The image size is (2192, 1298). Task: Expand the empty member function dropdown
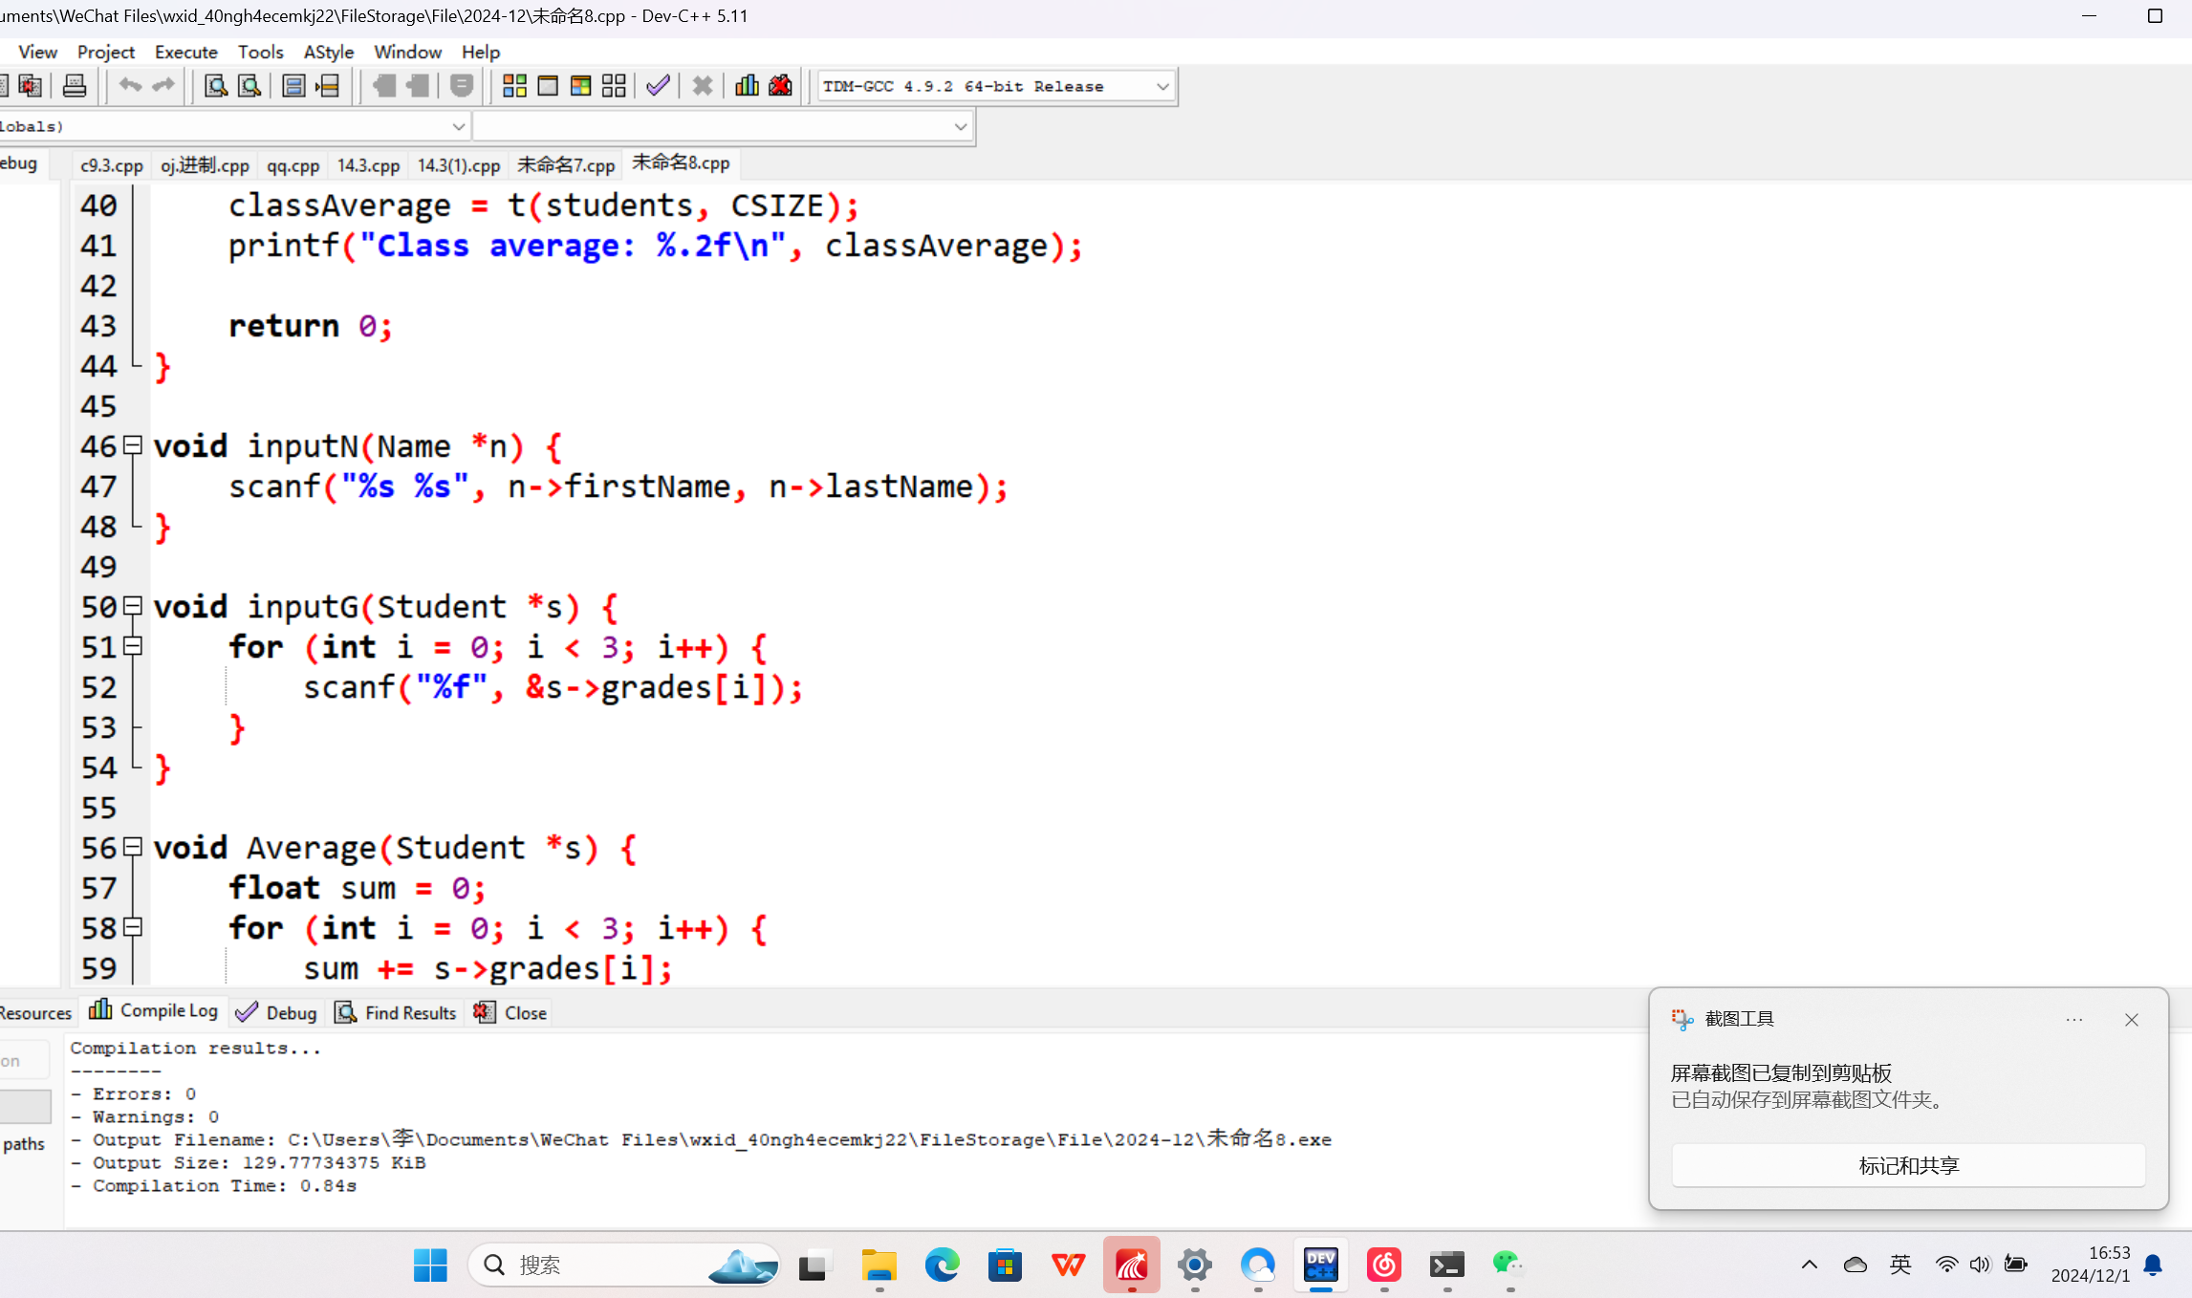pos(960,126)
